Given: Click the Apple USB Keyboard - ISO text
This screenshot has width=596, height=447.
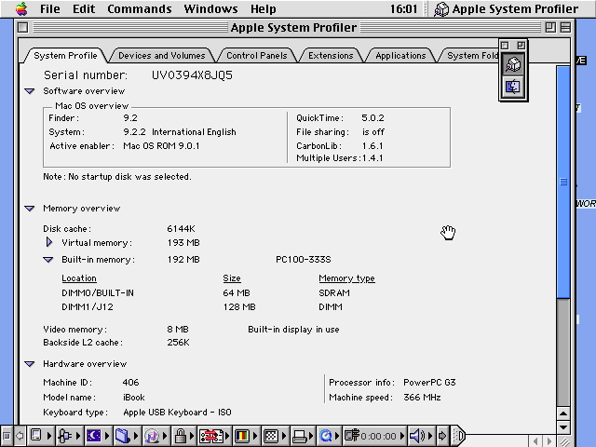Looking at the screenshot, I should click(177, 413).
